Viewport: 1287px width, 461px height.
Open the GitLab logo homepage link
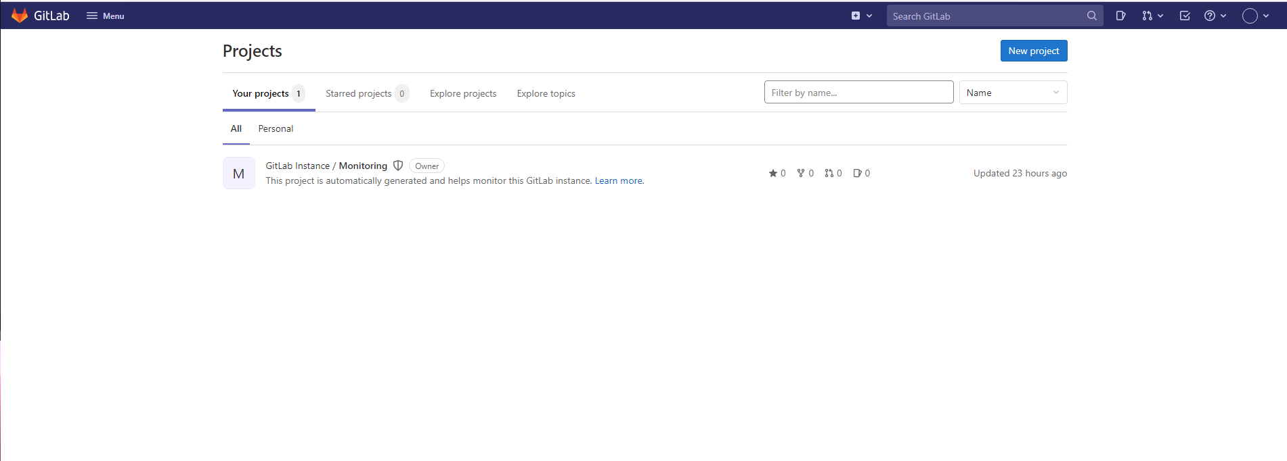pos(41,16)
